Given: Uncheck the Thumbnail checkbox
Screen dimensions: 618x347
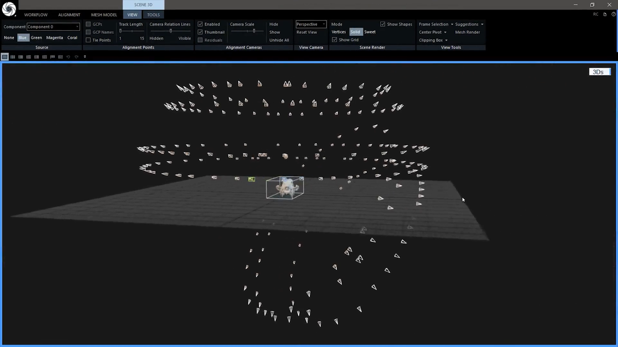Looking at the screenshot, I should click(x=200, y=32).
